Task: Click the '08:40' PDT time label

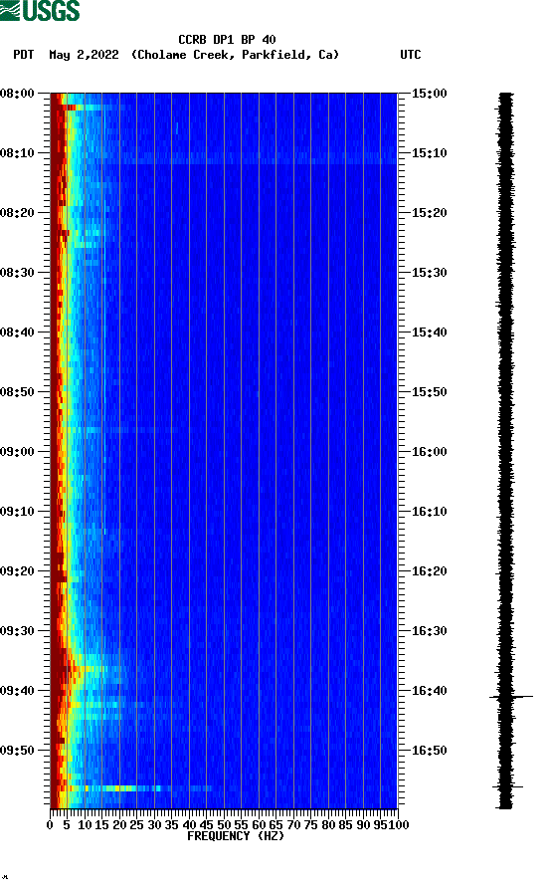Action: pyautogui.click(x=18, y=333)
